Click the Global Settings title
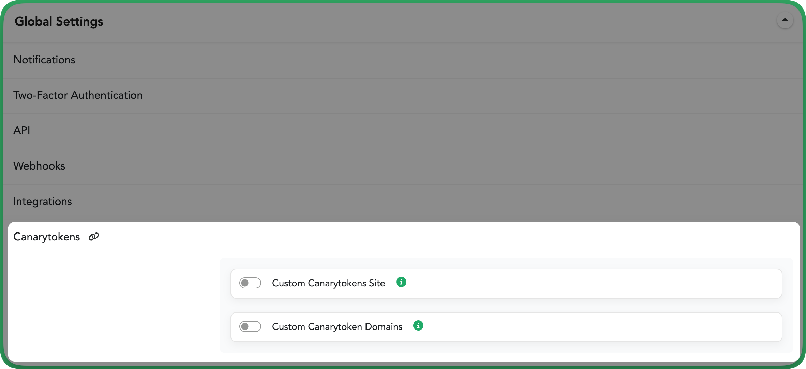This screenshot has height=369, width=806. click(x=59, y=21)
